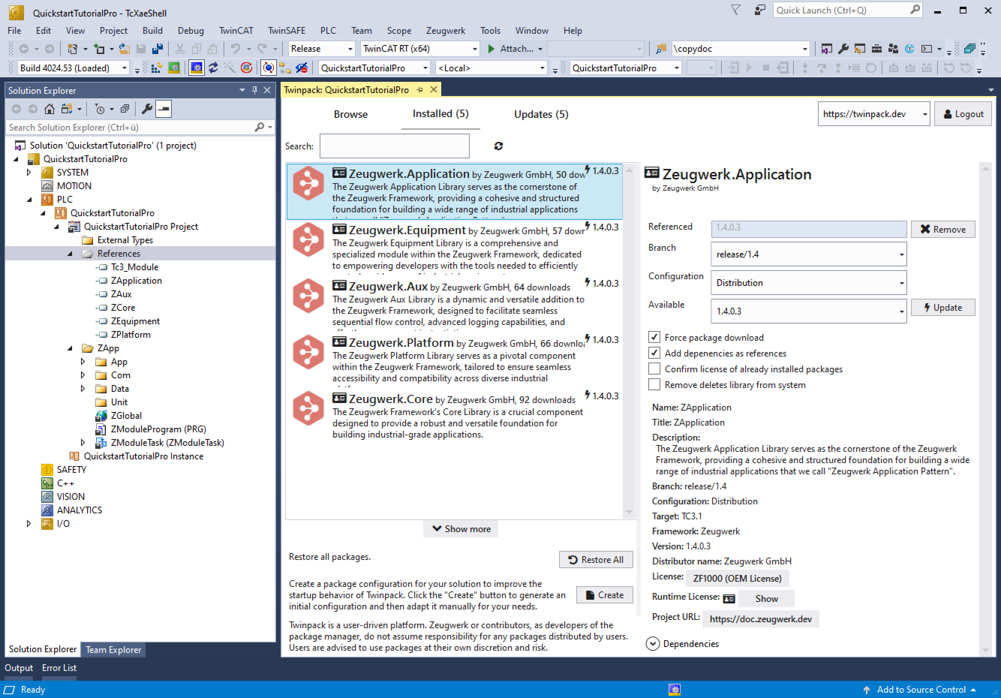1001x698 pixels.
Task: Click the window layout cascade icon
Action: tap(969, 49)
